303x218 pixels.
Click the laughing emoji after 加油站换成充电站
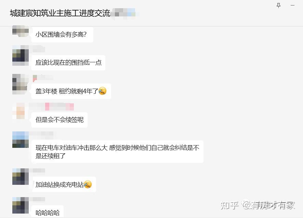tap(88, 184)
